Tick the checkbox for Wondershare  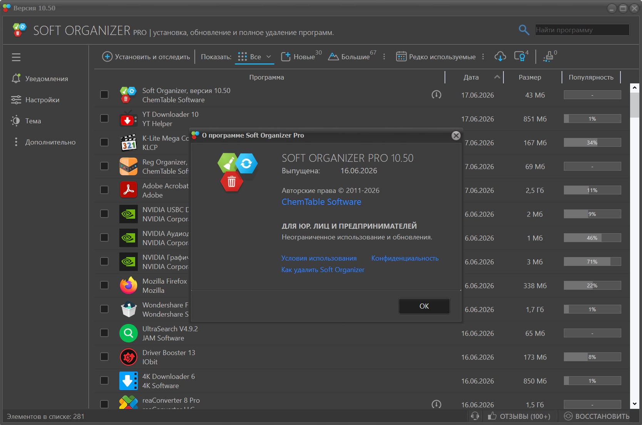[x=104, y=309]
